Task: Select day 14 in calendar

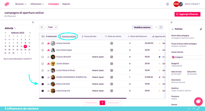Action: [x=13, y=46]
